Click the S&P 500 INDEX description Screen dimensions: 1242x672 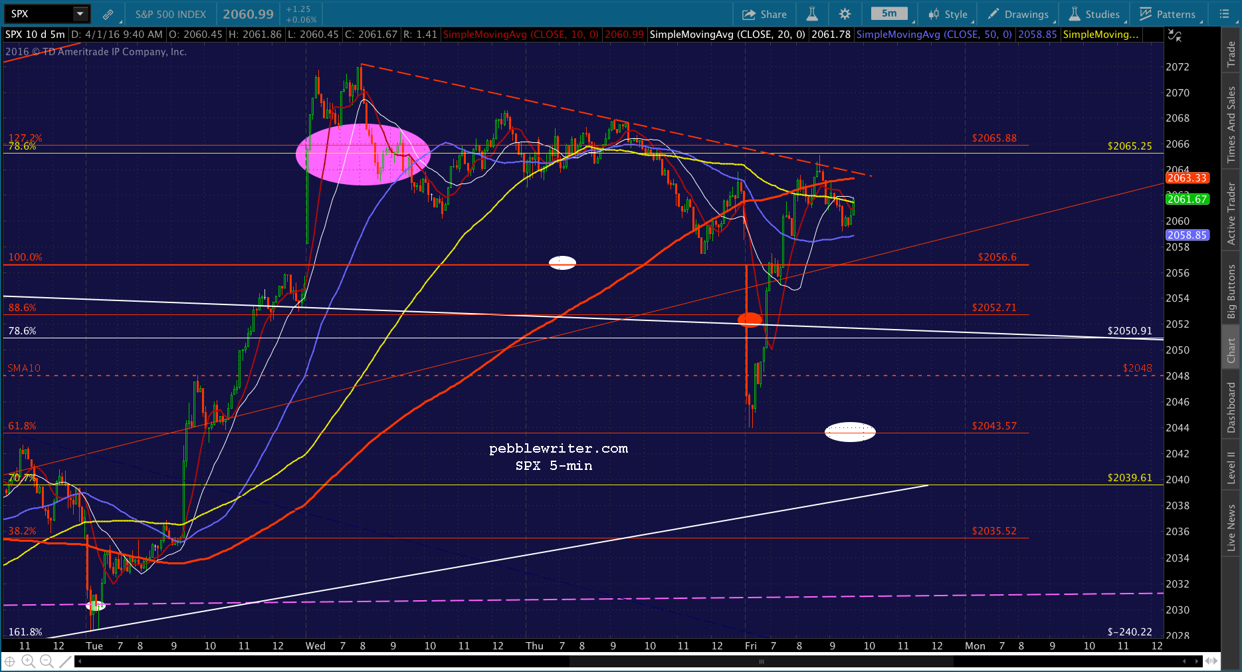click(171, 14)
